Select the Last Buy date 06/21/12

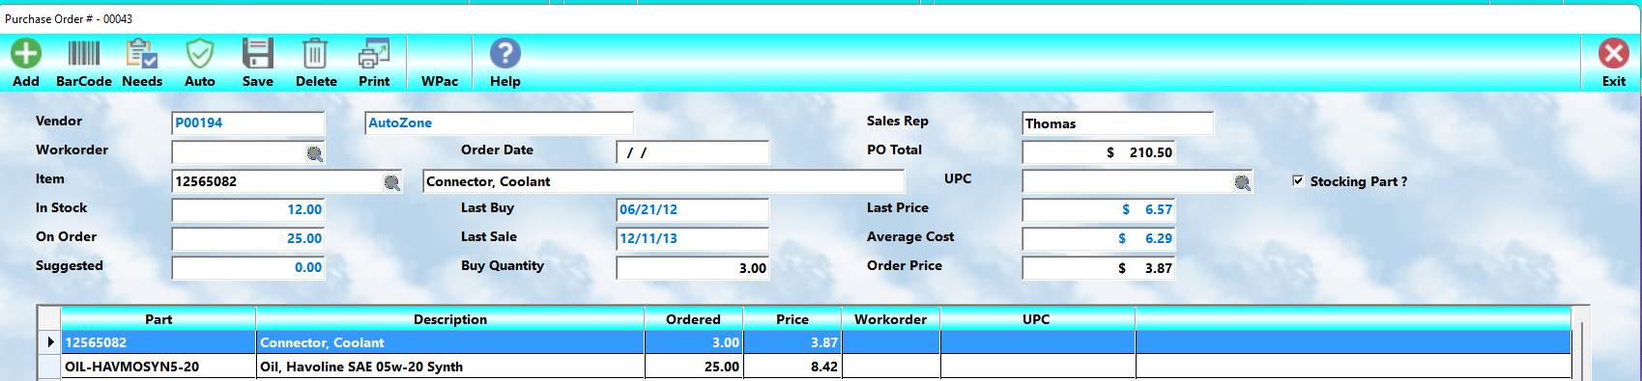(693, 210)
